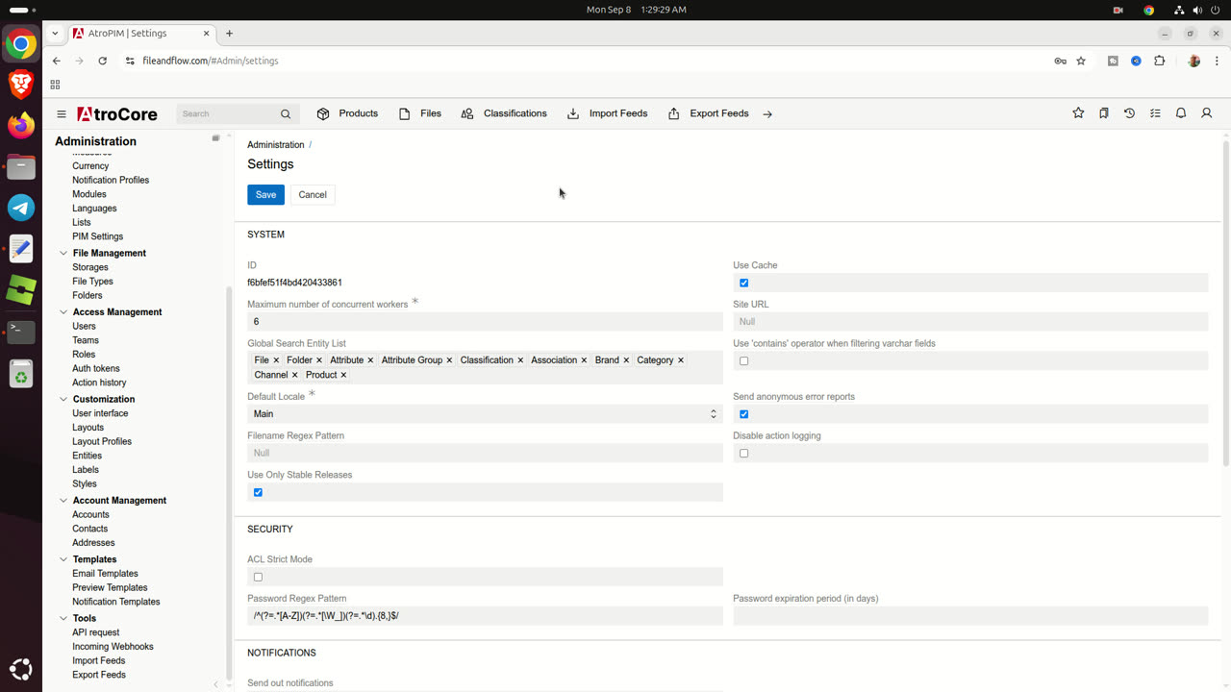Open PIM Settings in sidebar
The image size is (1231, 692).
click(98, 236)
